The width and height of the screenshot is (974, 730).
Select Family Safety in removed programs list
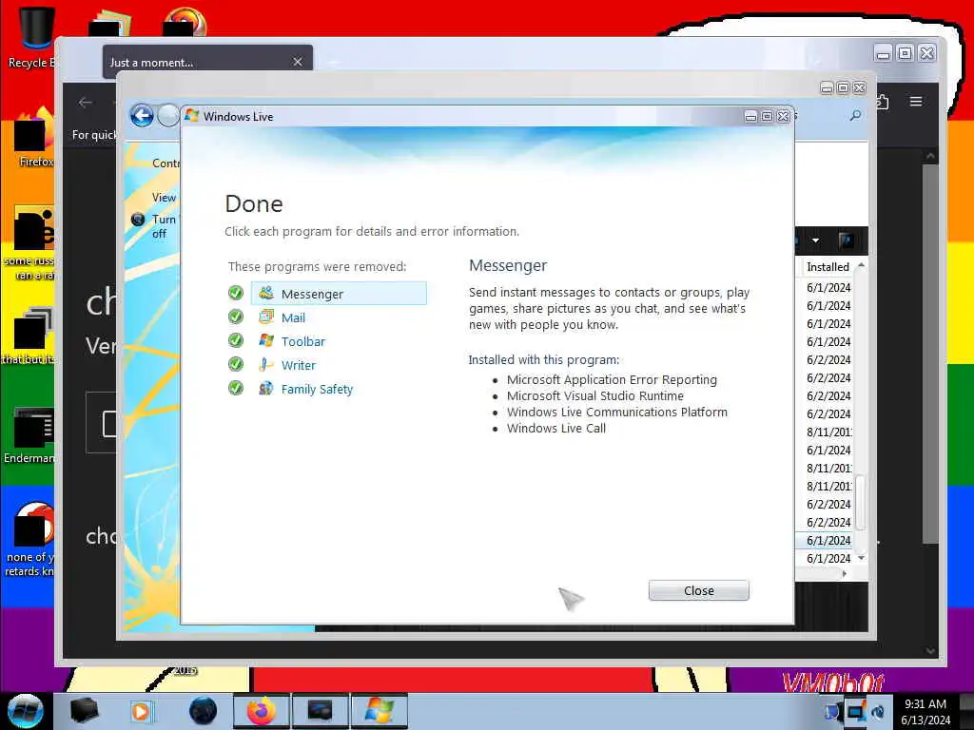click(317, 389)
